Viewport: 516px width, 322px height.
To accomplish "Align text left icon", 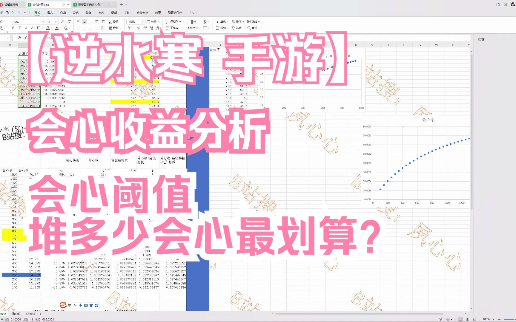I will pyautogui.click(x=78, y=28).
